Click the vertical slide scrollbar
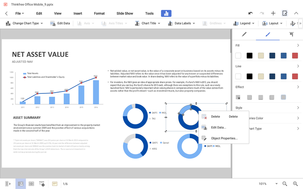303x189 pixels. point(231,41)
